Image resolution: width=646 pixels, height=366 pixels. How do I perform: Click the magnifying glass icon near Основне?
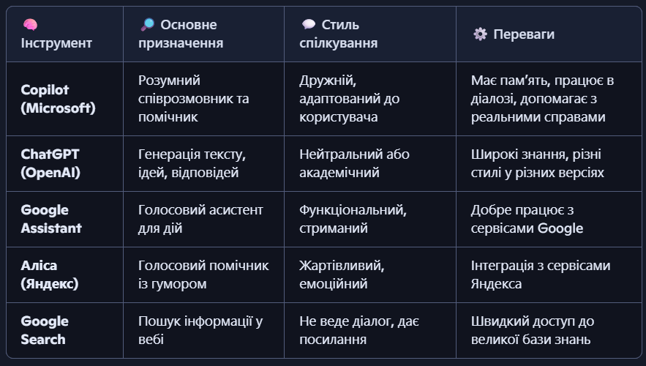tap(146, 24)
